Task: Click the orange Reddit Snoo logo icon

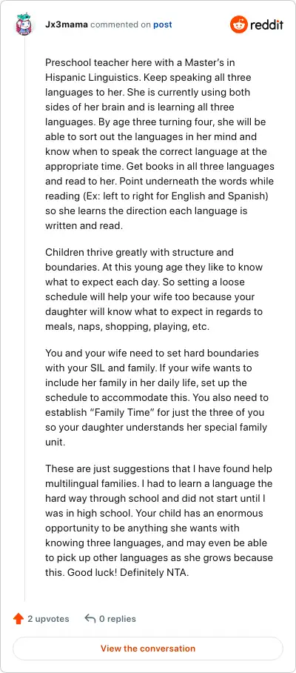Action: tap(238, 24)
